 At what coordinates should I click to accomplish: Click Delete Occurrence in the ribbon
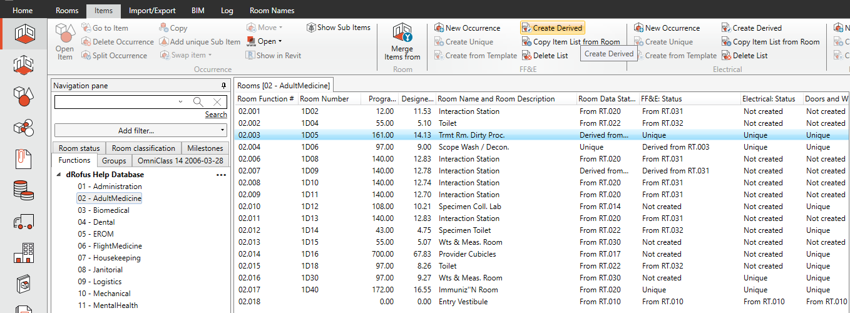click(x=117, y=42)
